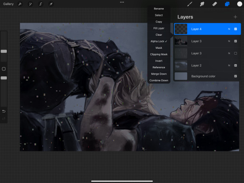Select the Background color label

point(203,76)
